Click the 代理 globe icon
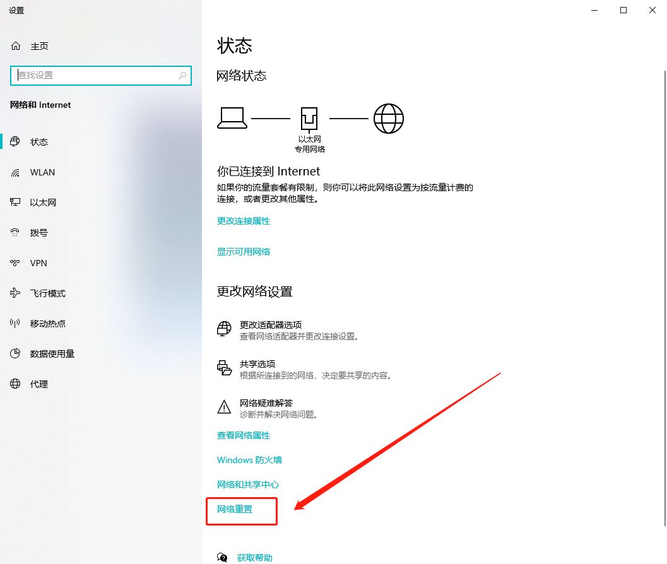The image size is (667, 564). tap(15, 384)
